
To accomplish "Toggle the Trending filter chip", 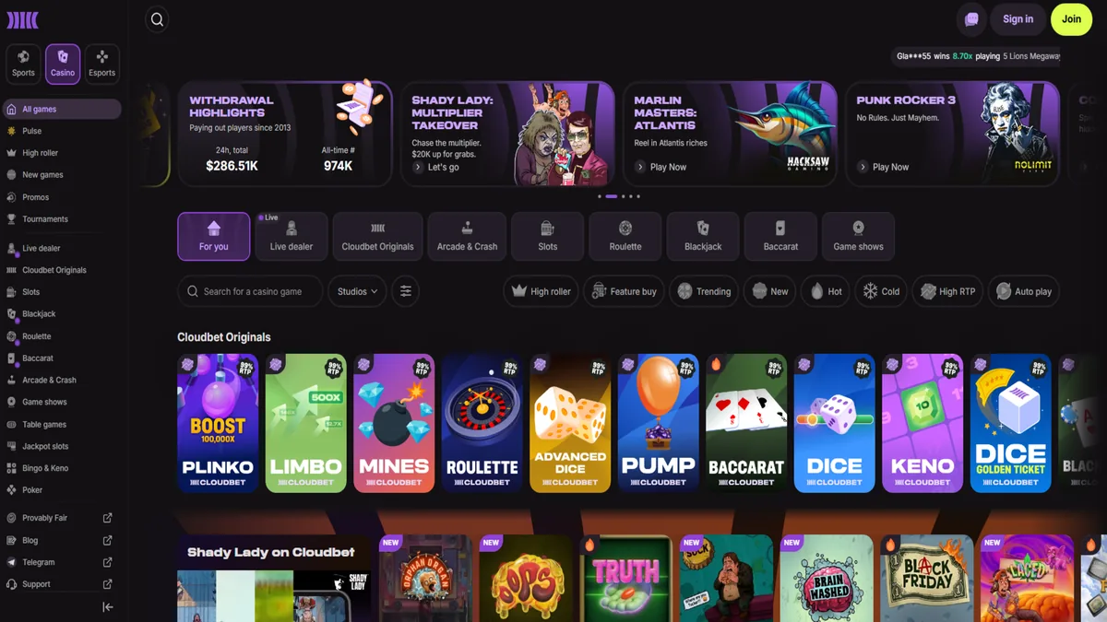I will [704, 291].
